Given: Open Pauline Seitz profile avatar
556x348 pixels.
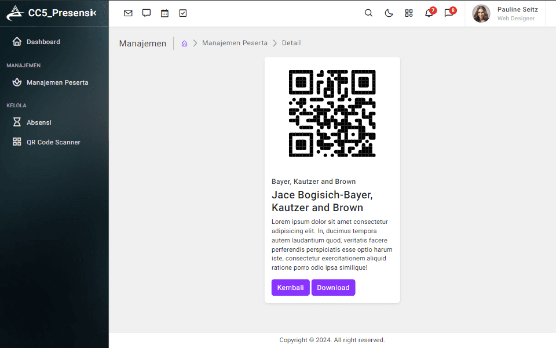Looking at the screenshot, I should click(481, 13).
